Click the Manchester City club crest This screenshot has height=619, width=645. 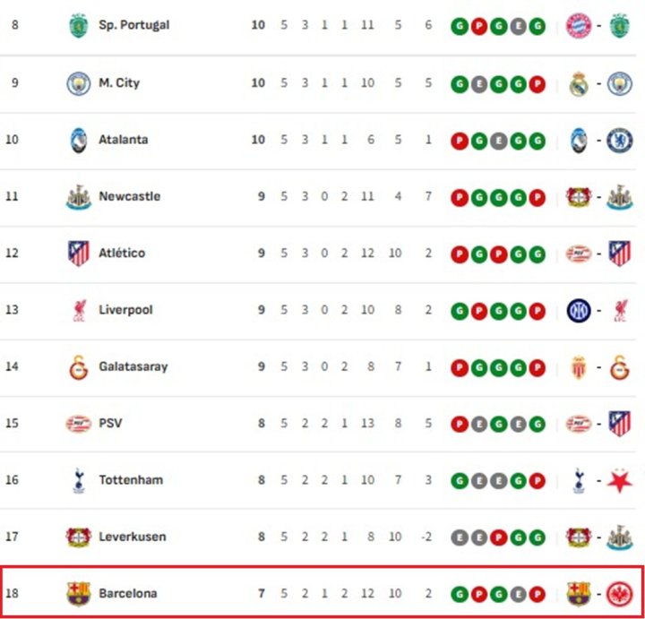tap(79, 83)
